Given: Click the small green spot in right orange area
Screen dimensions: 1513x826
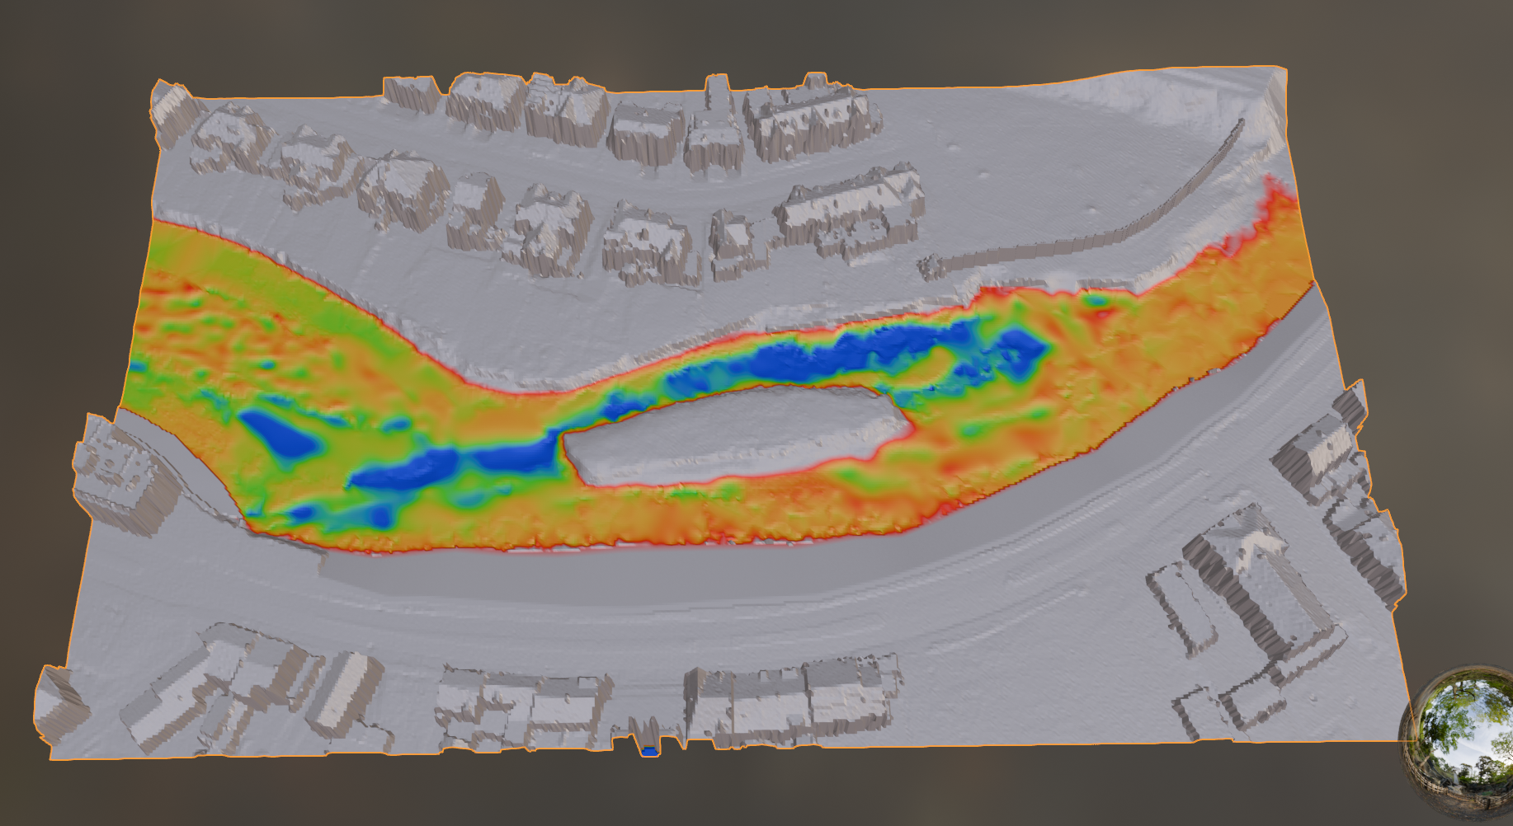Looking at the screenshot, I should coord(1096,302).
